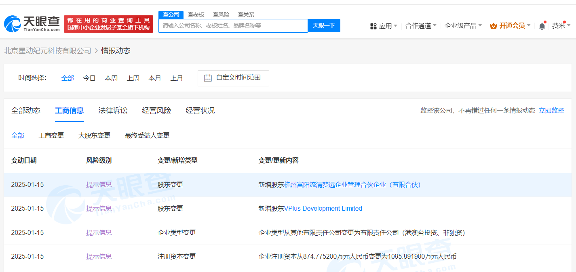Click the 注册资本变更 type cell
The image size is (576, 272).
pos(177,256)
